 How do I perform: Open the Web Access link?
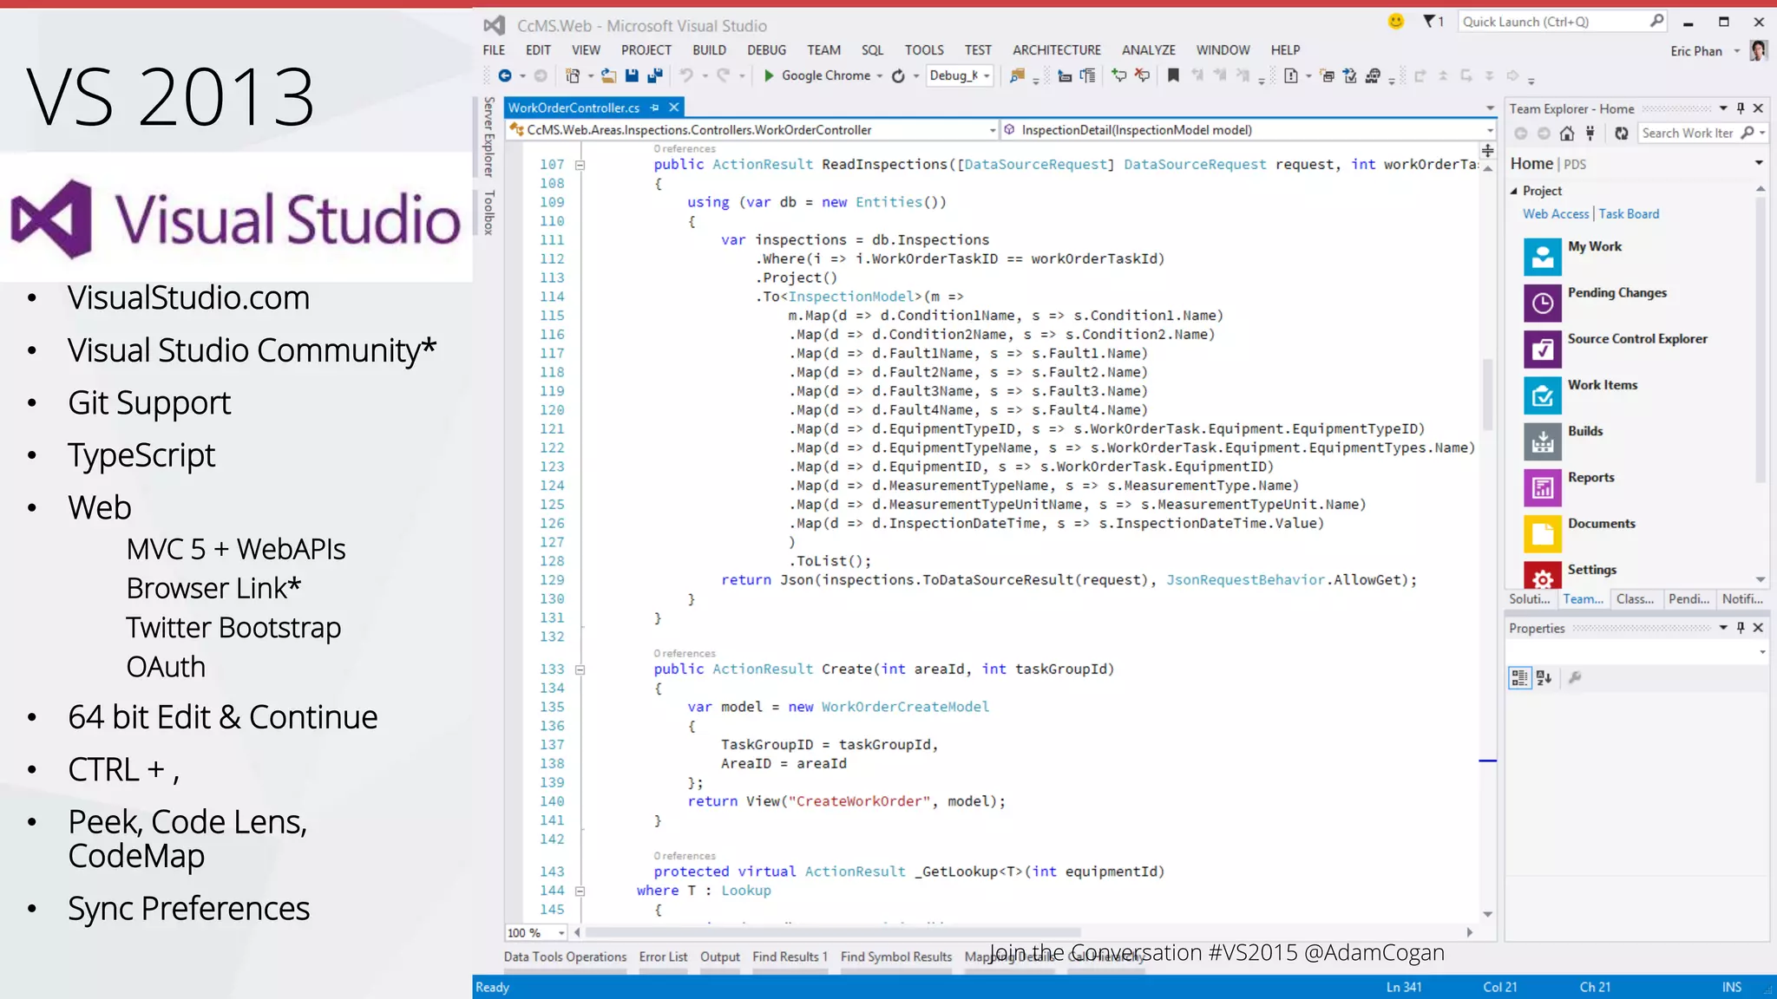pos(1556,214)
